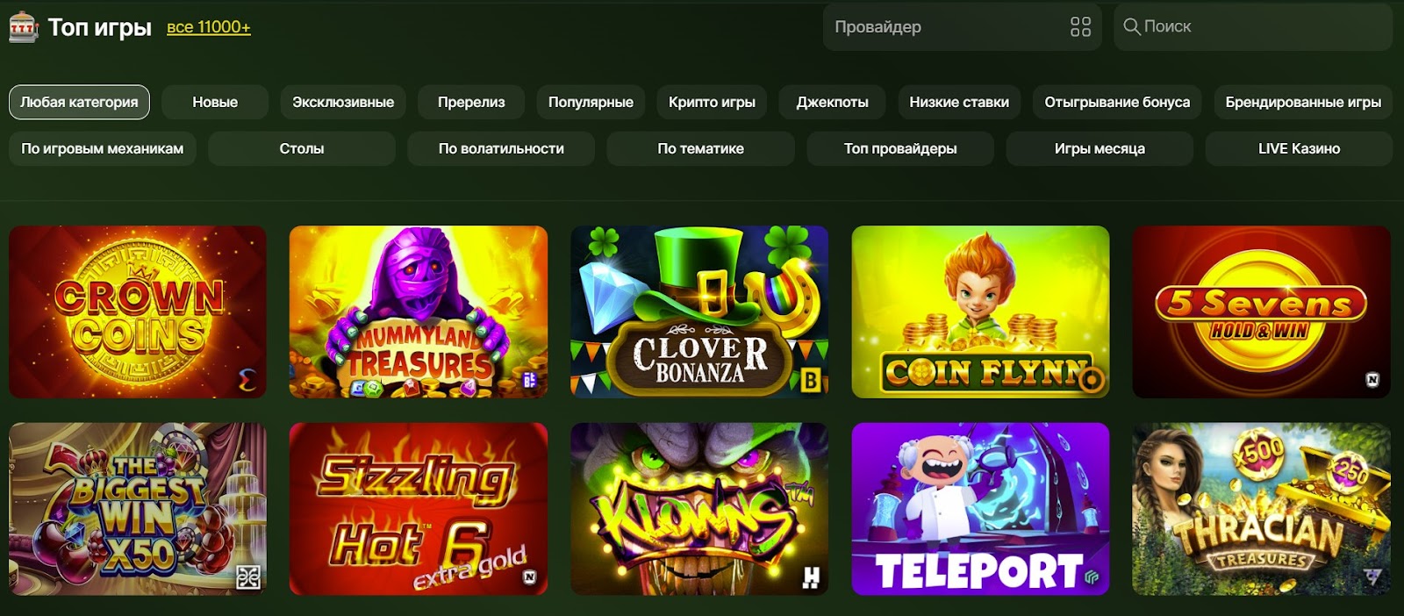This screenshot has height=616, width=1404.
Task: Switch to the Новые category
Action: tap(215, 102)
